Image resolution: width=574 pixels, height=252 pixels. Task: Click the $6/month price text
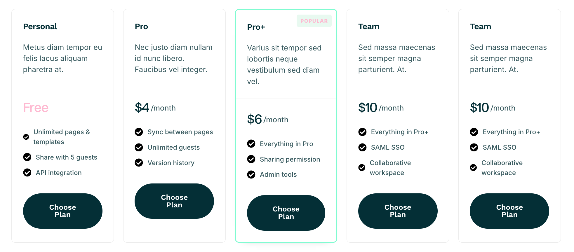click(x=267, y=120)
